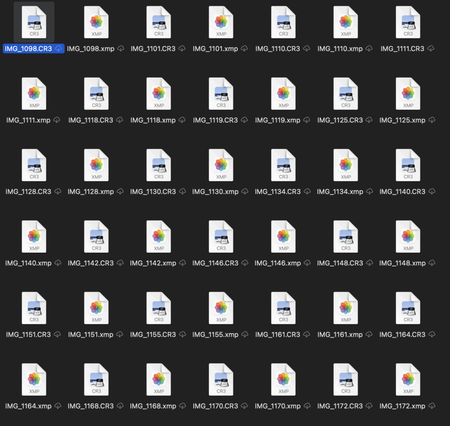Click cloud download icon beside IMG_1098.CR3
The width and height of the screenshot is (450, 426).
tap(58, 49)
